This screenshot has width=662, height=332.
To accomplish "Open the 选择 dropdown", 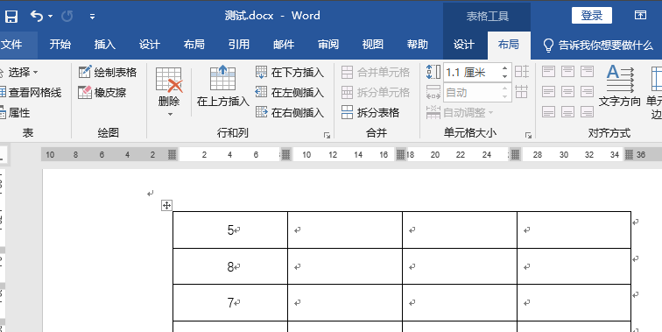I will 19,72.
